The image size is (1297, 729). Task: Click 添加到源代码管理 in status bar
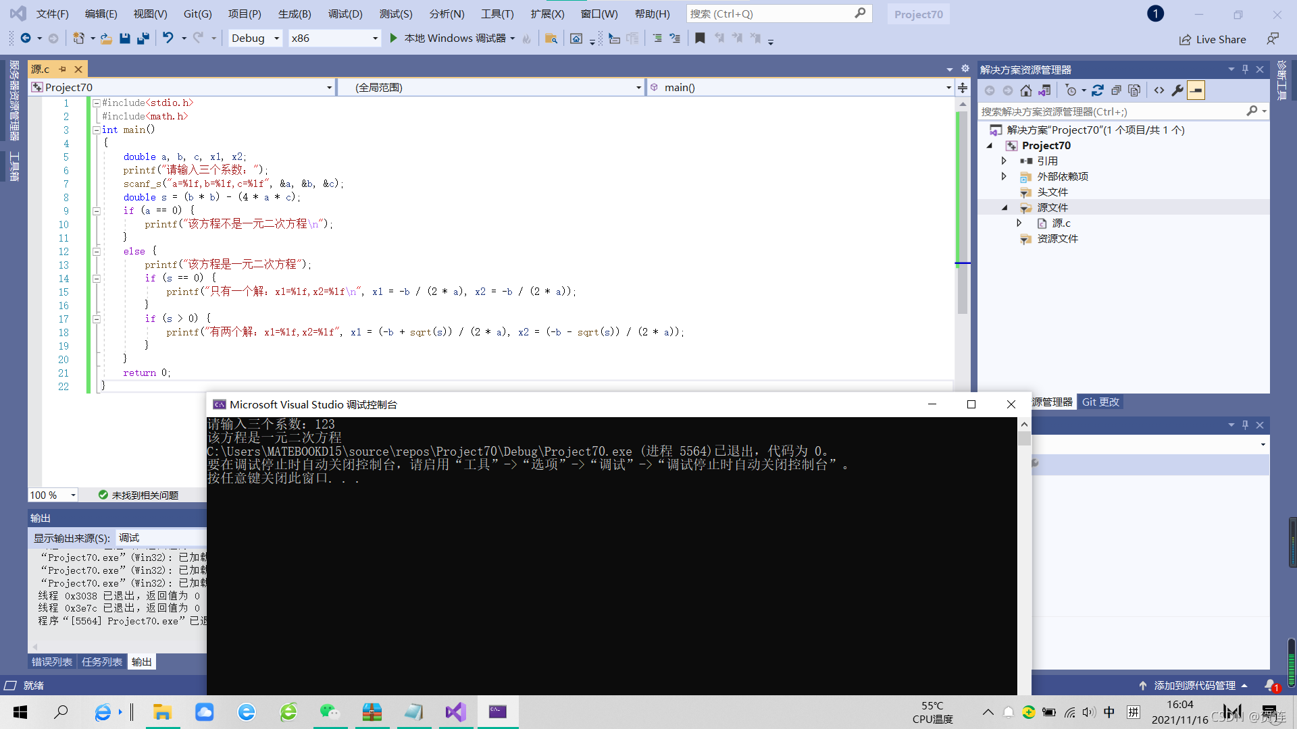pos(1194,685)
